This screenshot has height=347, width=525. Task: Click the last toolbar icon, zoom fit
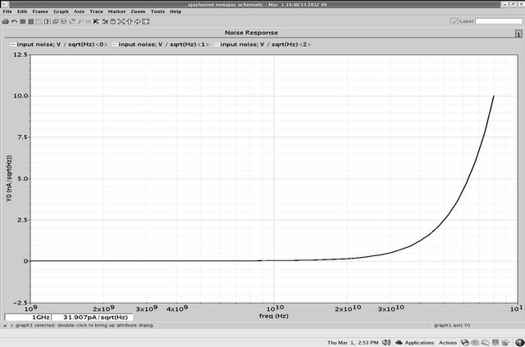146,21
